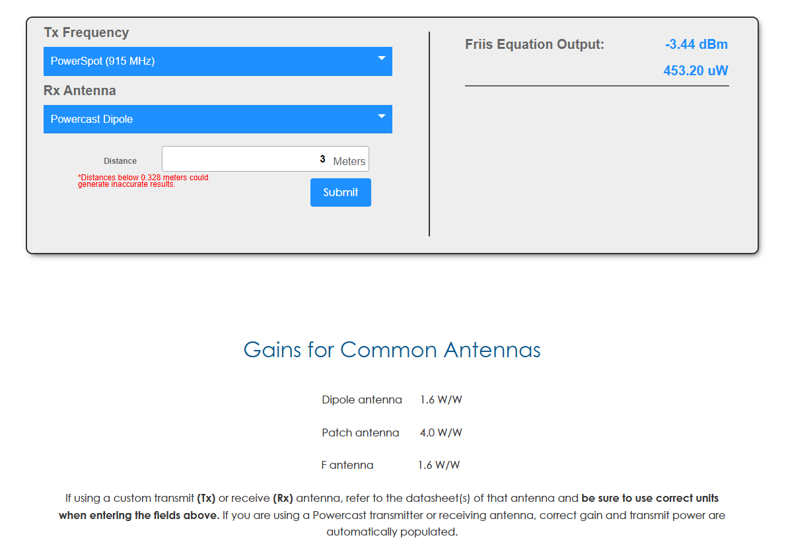Click the F antenna table entry
The image size is (786, 556).
347,465
